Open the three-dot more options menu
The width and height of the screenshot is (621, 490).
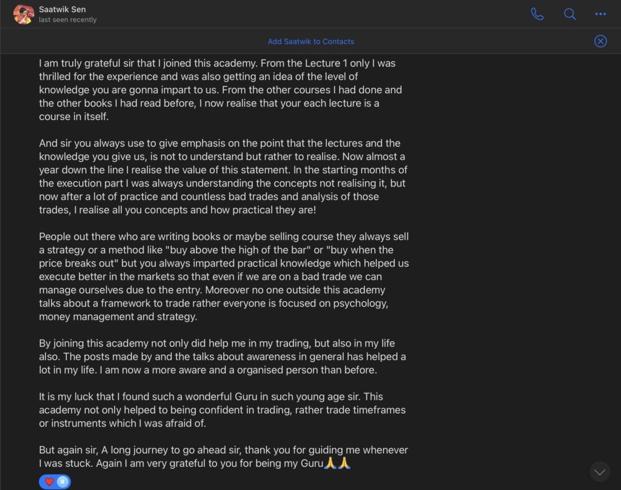pos(600,15)
